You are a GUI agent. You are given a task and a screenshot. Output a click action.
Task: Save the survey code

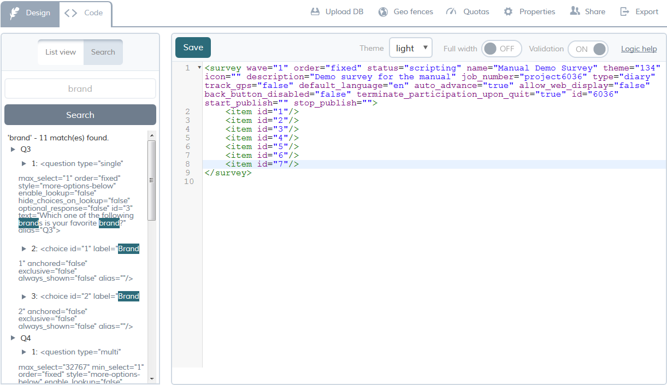(193, 48)
